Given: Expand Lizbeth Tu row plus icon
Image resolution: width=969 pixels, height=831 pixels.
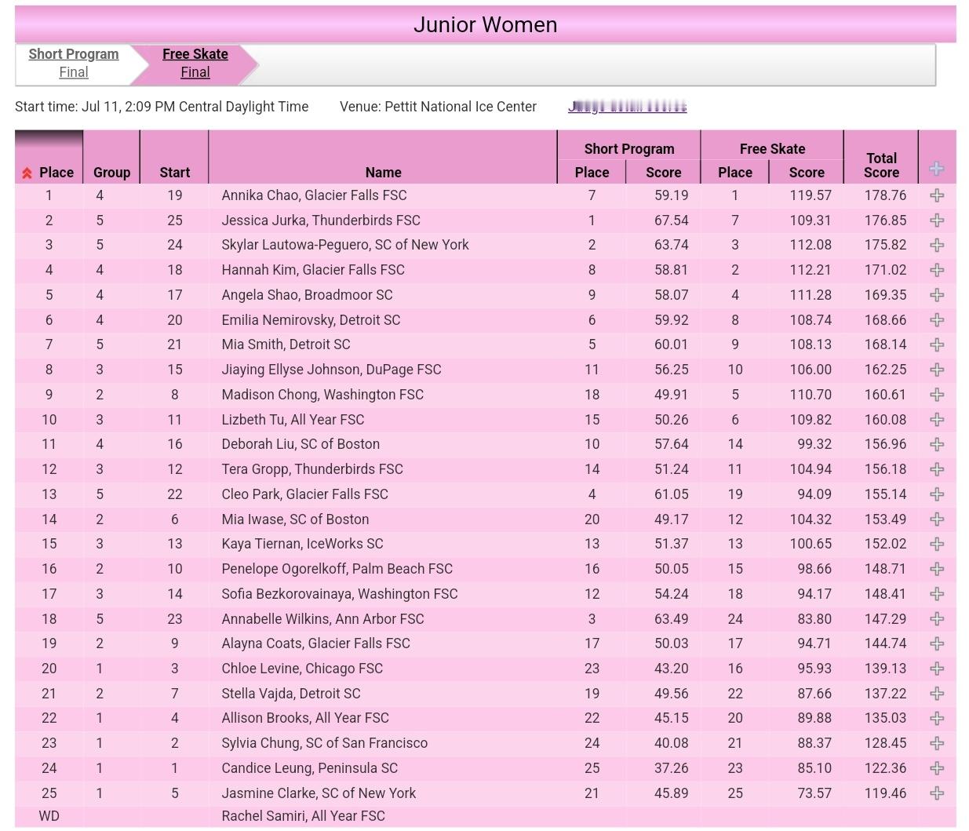Looking at the screenshot, I should 937,420.
